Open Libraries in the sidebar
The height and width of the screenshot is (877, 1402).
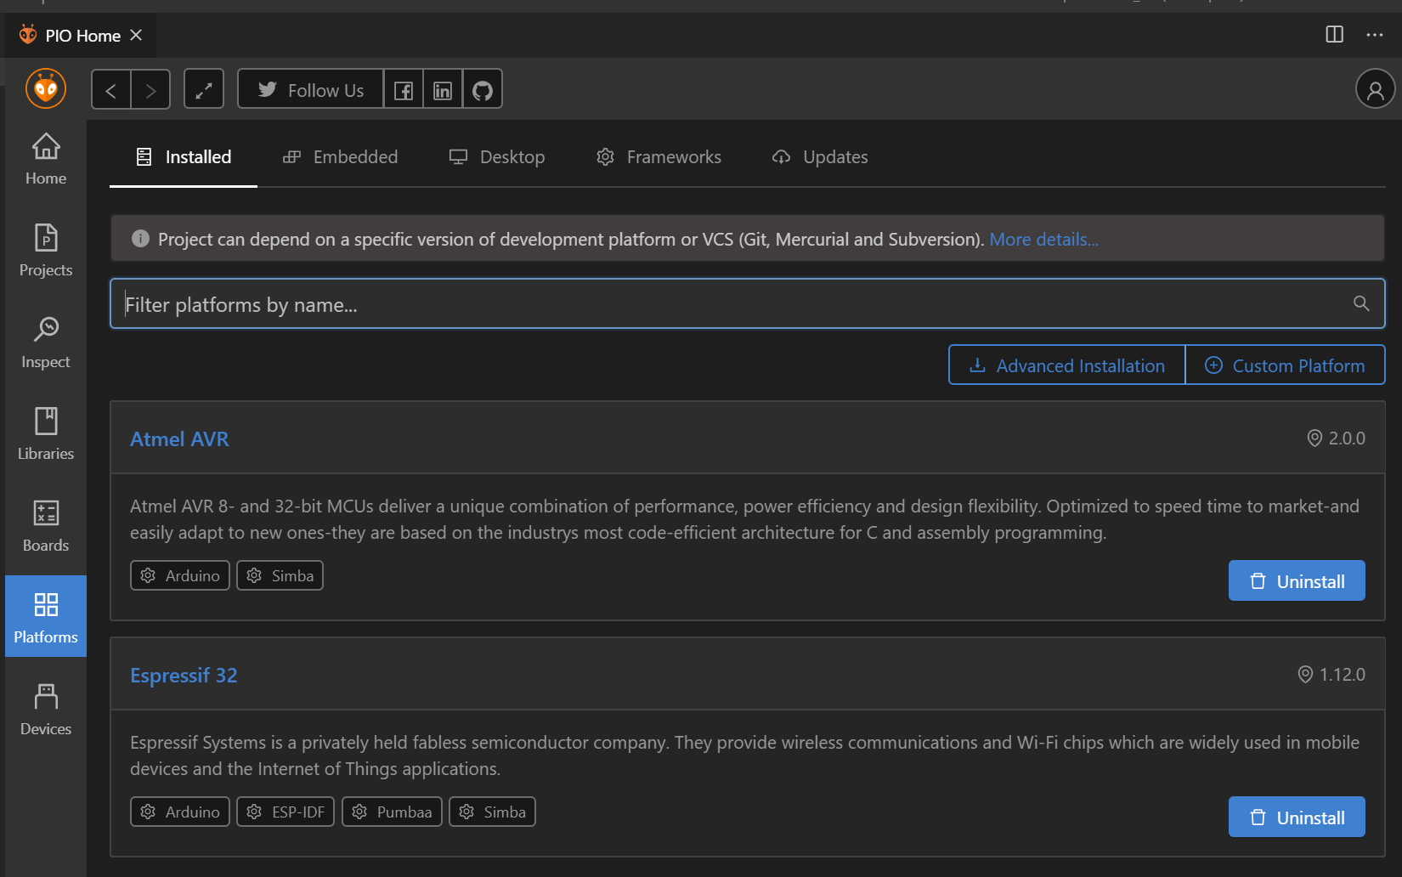(46, 434)
